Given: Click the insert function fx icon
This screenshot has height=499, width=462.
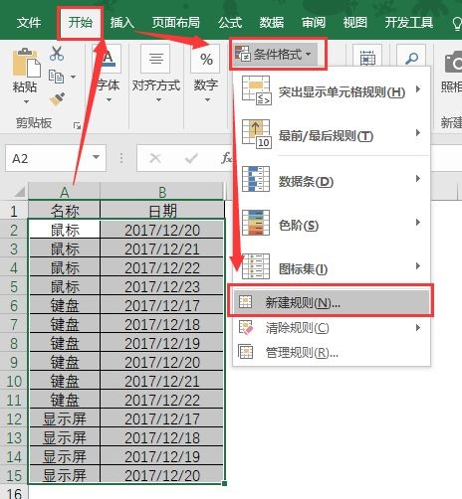Looking at the screenshot, I should click(x=227, y=158).
